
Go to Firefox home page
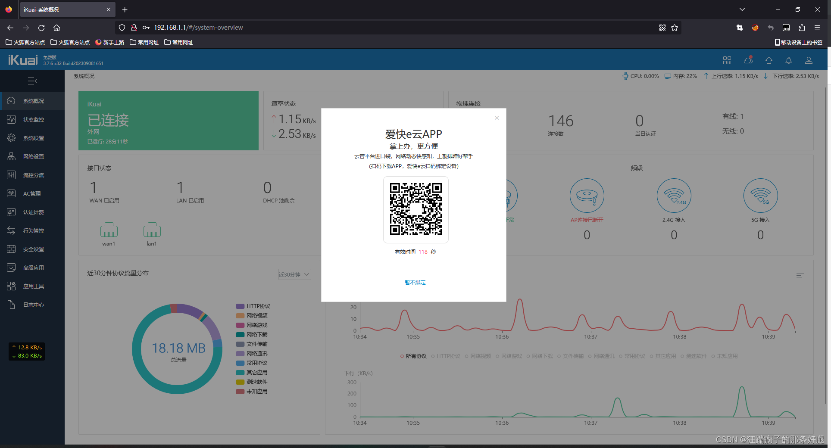[56, 28]
